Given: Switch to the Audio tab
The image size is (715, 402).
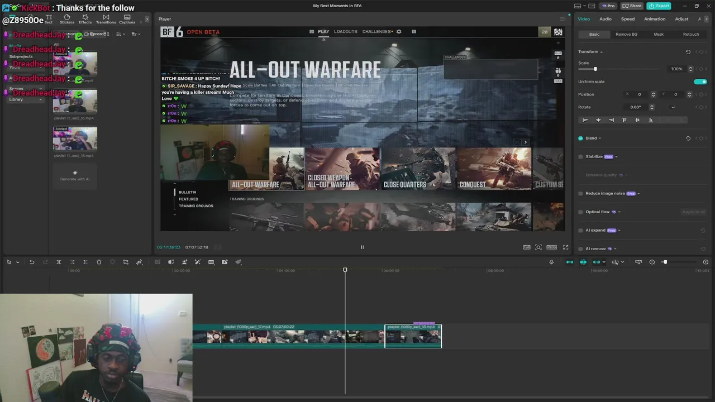Looking at the screenshot, I should 606,19.
